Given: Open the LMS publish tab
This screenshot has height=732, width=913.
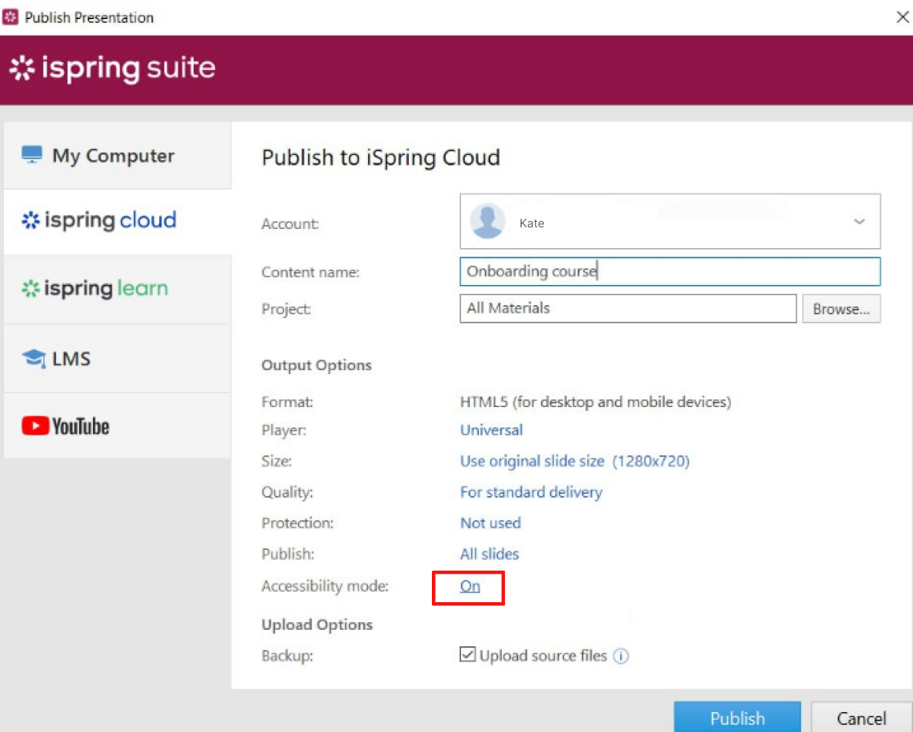Looking at the screenshot, I should [117, 359].
